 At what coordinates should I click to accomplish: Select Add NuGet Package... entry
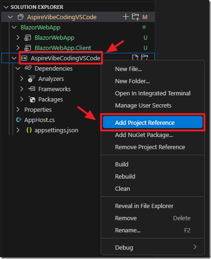(x=153, y=135)
